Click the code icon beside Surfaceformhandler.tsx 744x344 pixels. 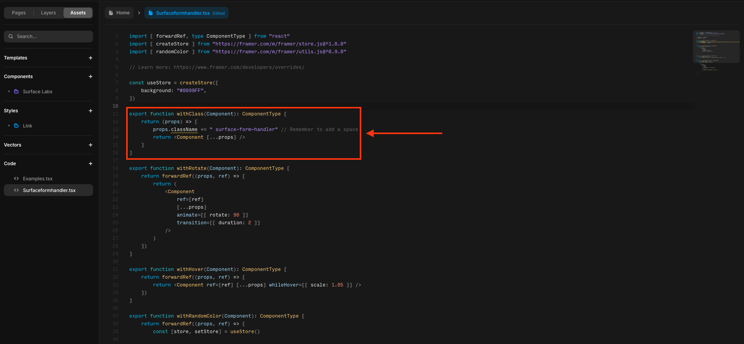point(16,190)
